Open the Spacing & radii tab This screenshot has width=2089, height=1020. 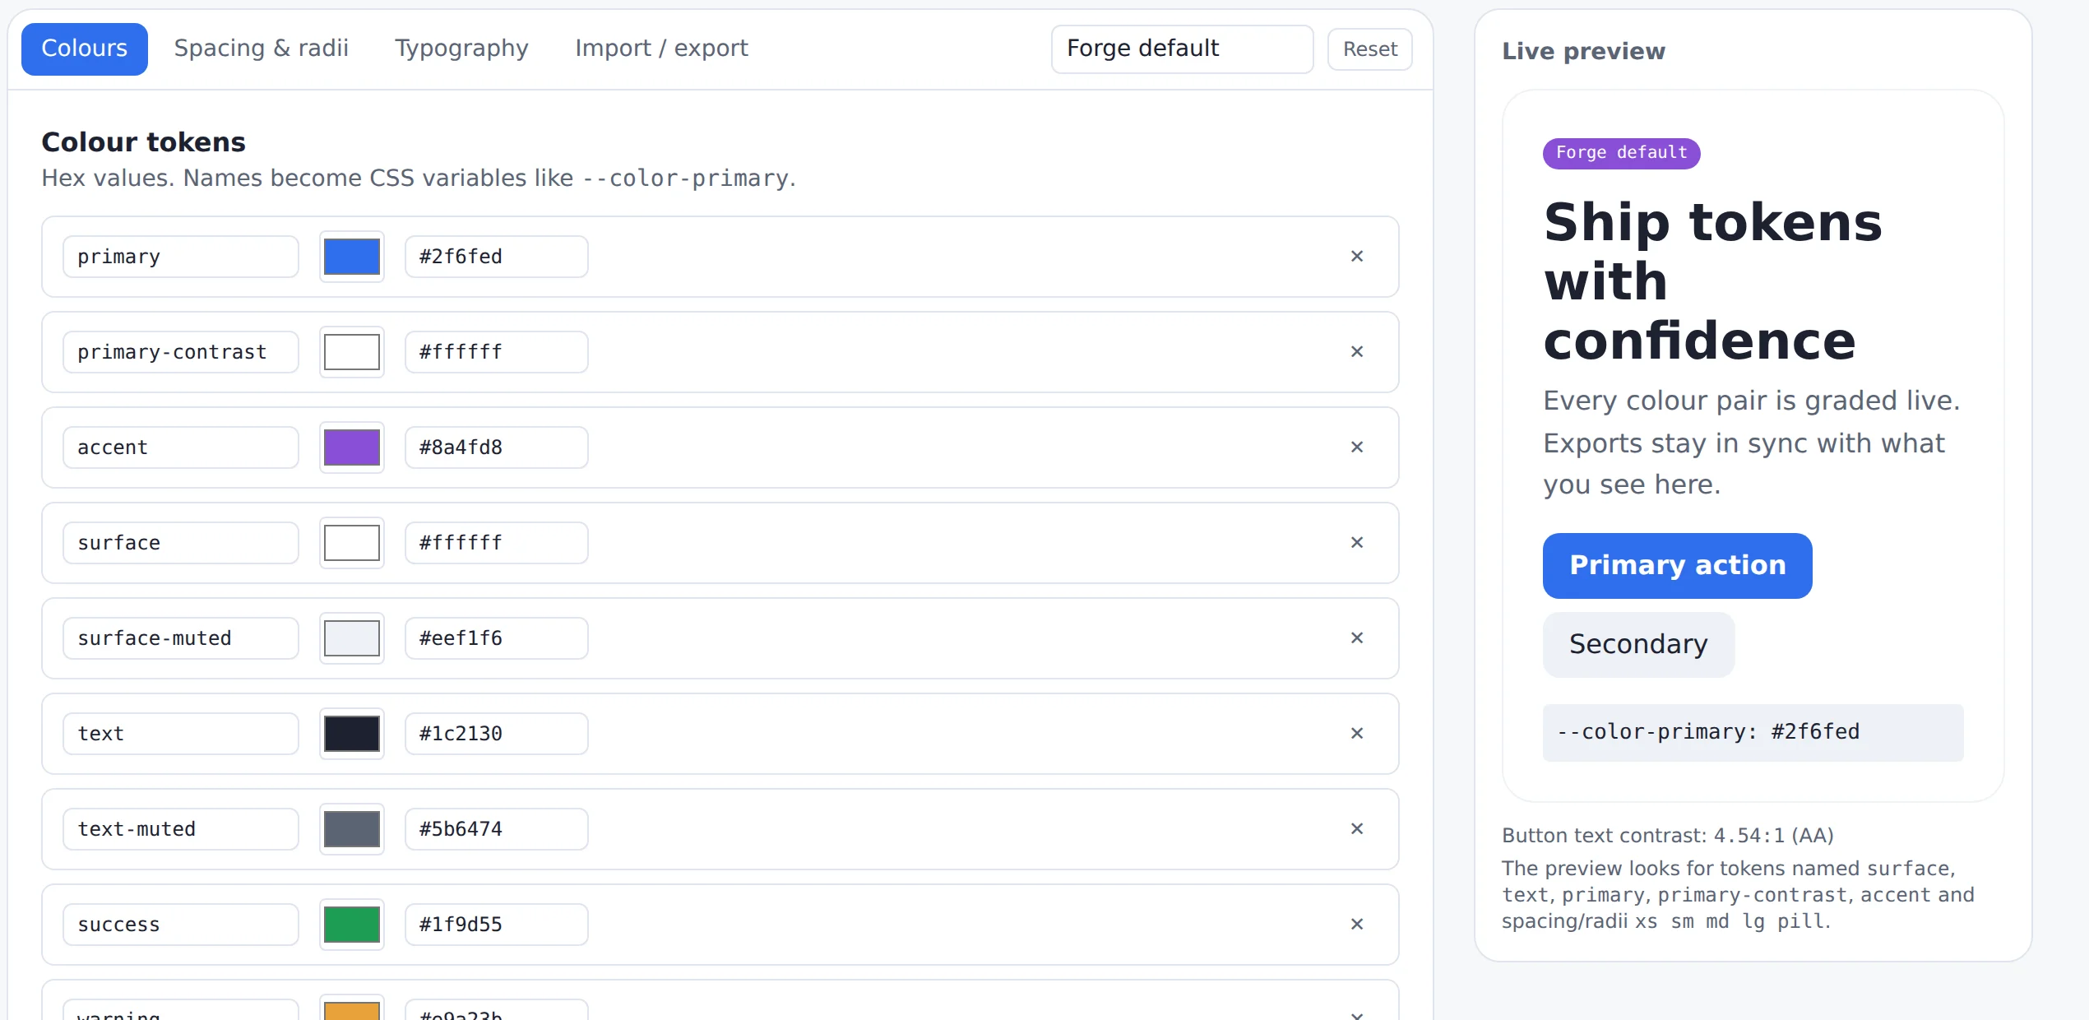(262, 49)
